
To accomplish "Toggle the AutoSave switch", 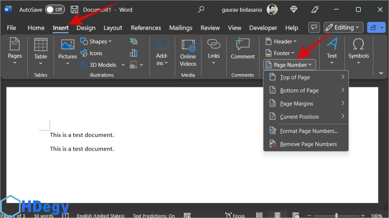I will [55, 10].
